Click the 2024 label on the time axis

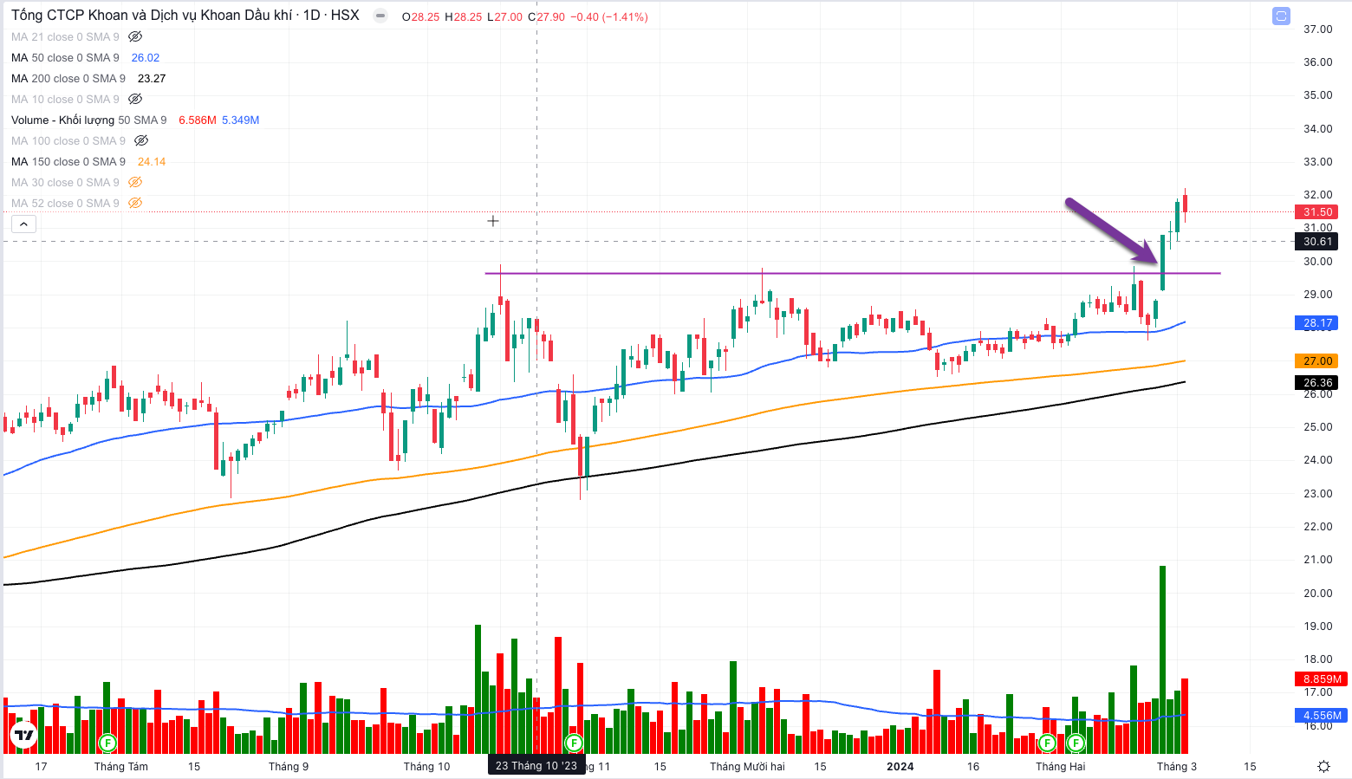[900, 767]
